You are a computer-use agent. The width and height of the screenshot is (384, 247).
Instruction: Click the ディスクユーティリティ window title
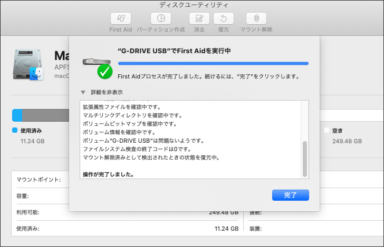(192, 5)
